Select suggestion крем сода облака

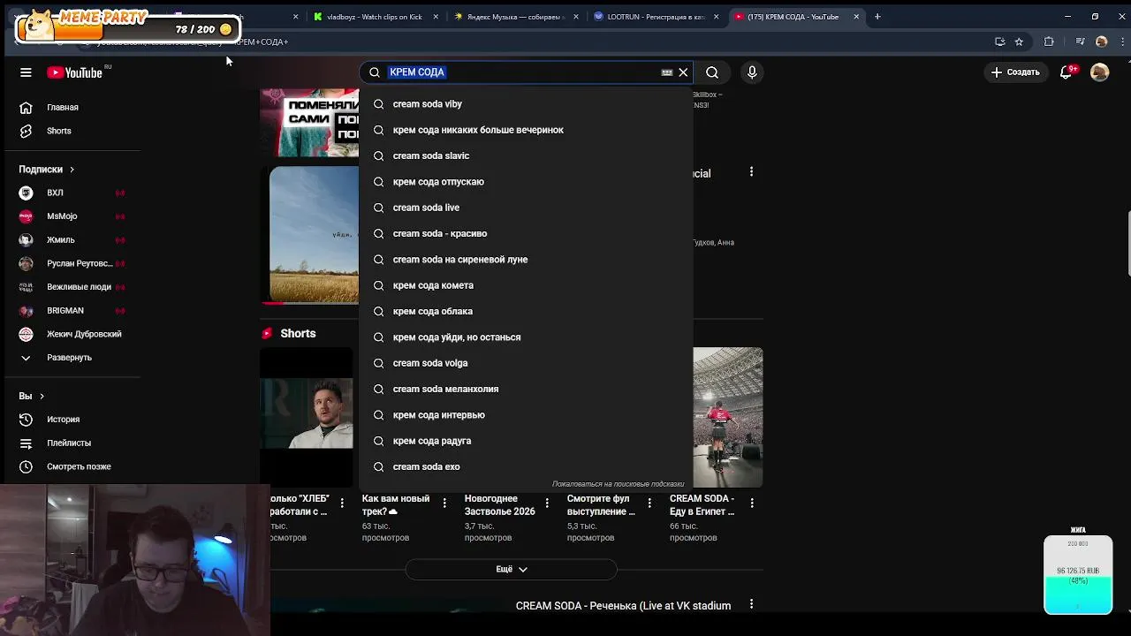click(x=526, y=311)
